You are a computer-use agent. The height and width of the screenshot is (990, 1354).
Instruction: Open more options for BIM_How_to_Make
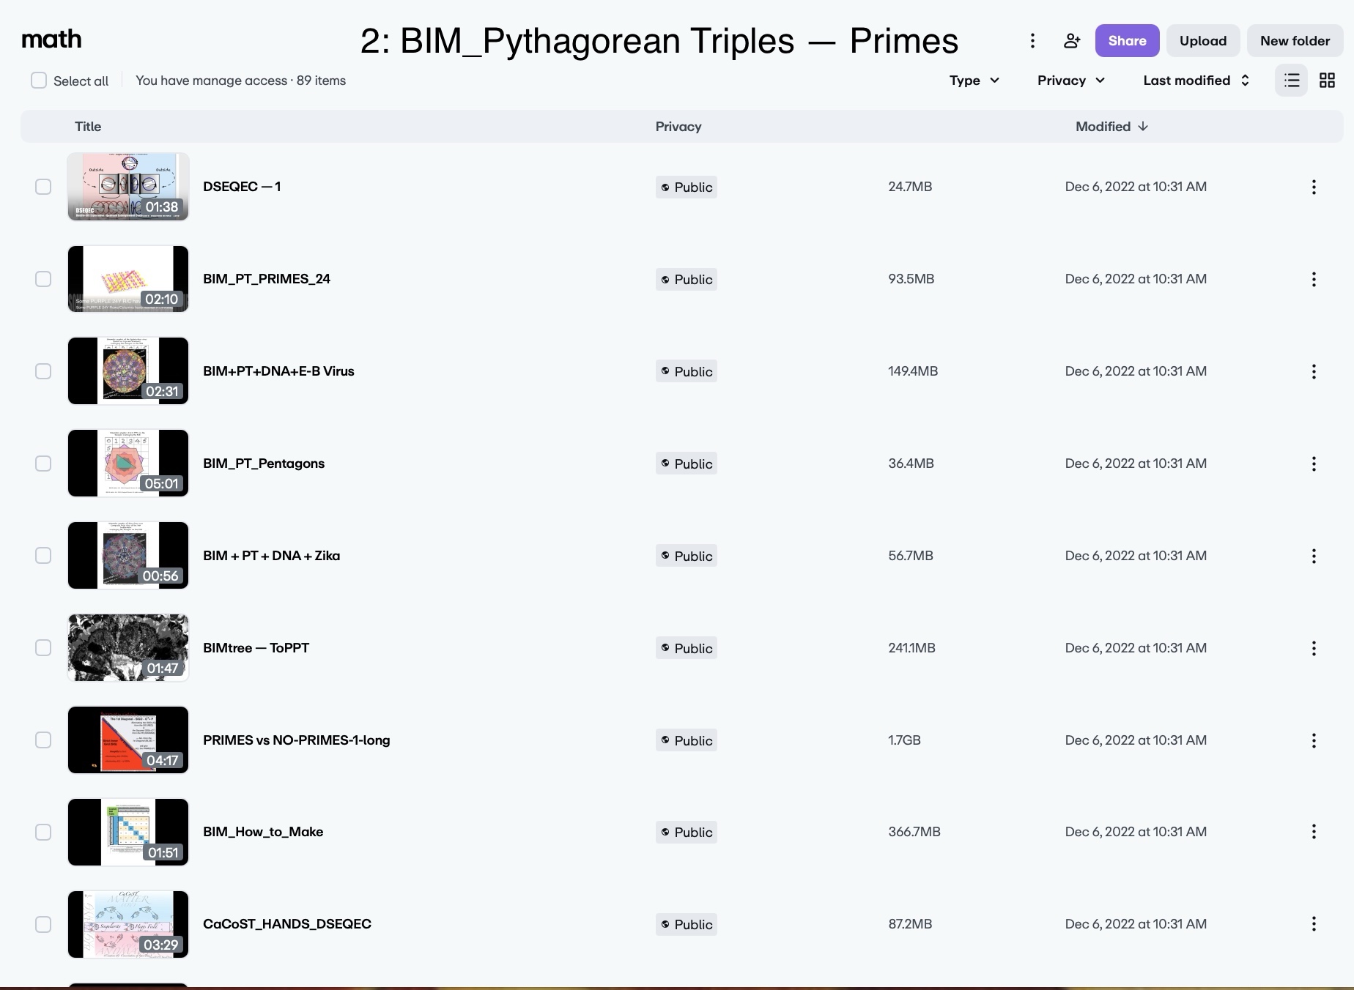(x=1314, y=832)
